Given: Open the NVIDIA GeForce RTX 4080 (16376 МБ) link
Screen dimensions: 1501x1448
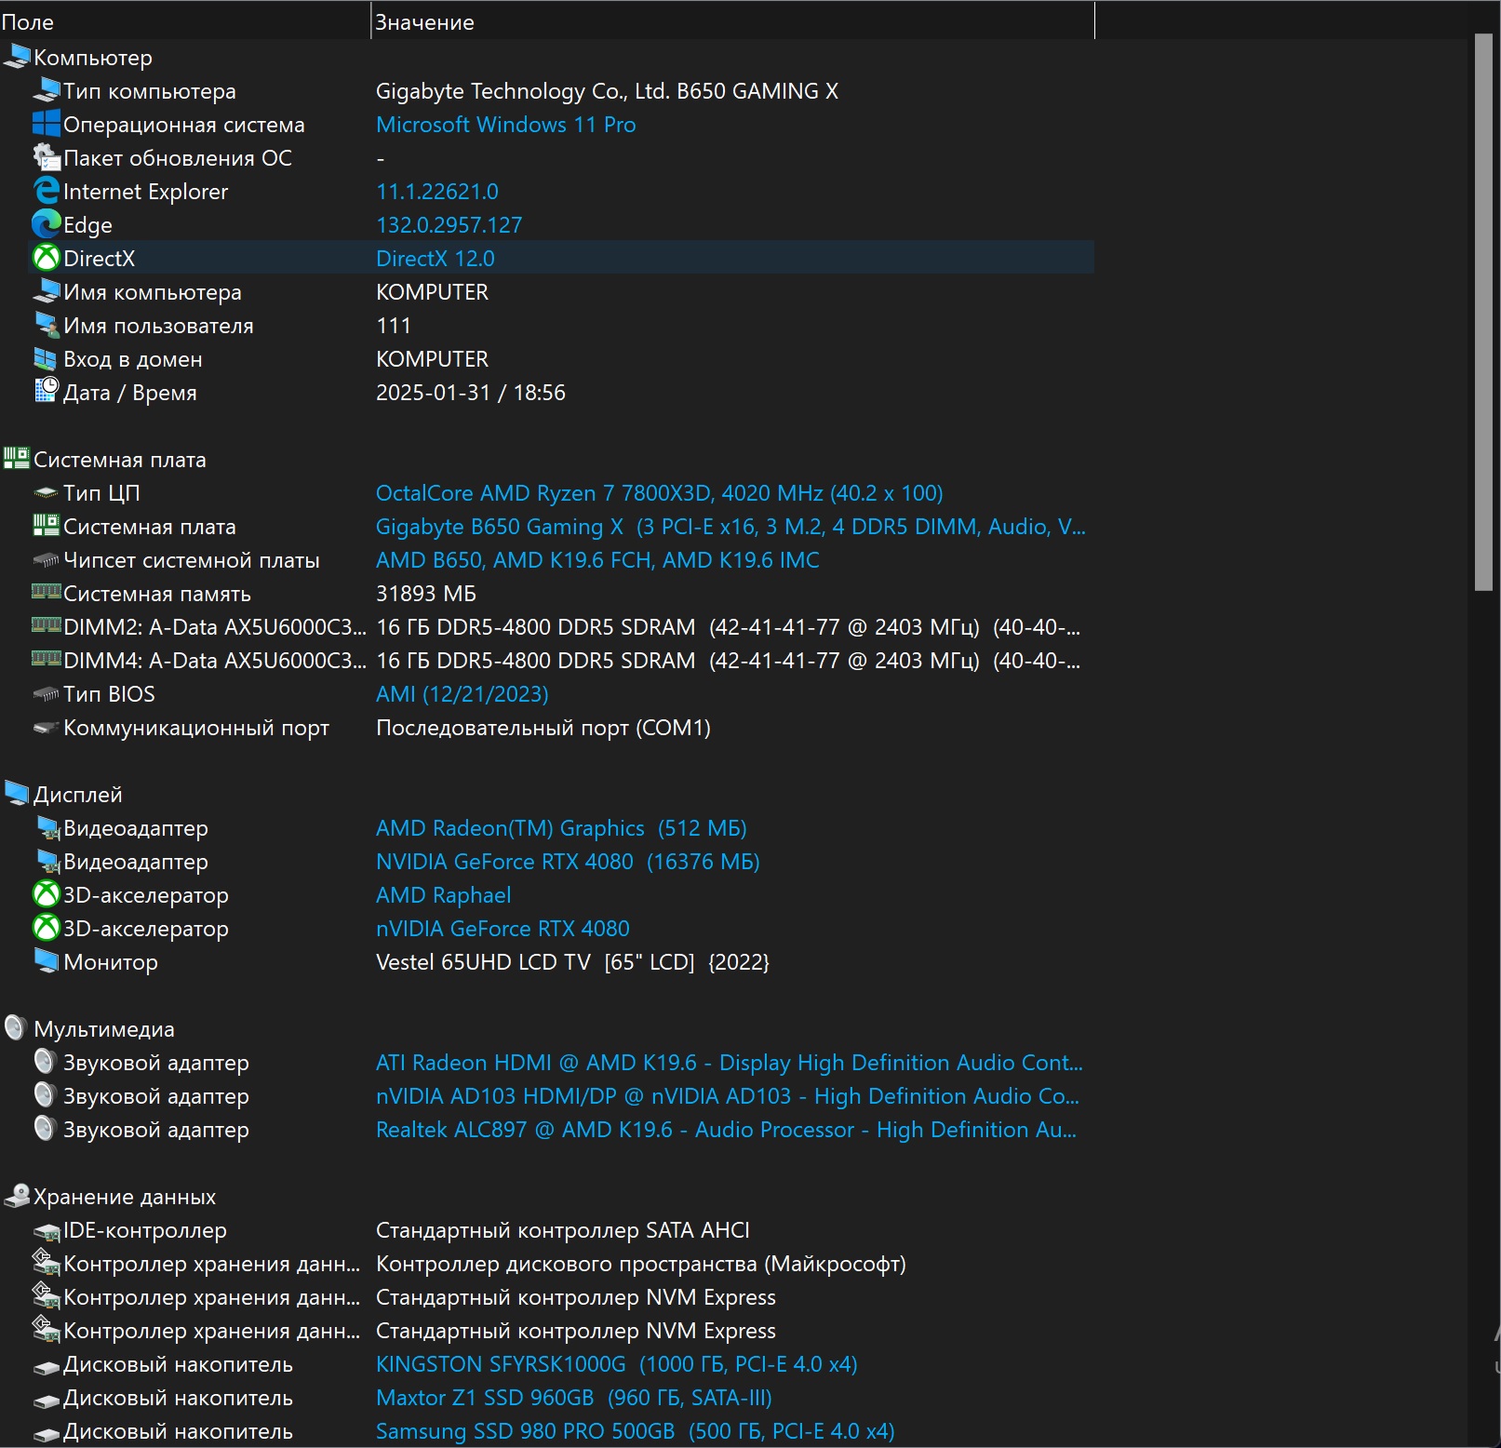Looking at the screenshot, I should (568, 862).
